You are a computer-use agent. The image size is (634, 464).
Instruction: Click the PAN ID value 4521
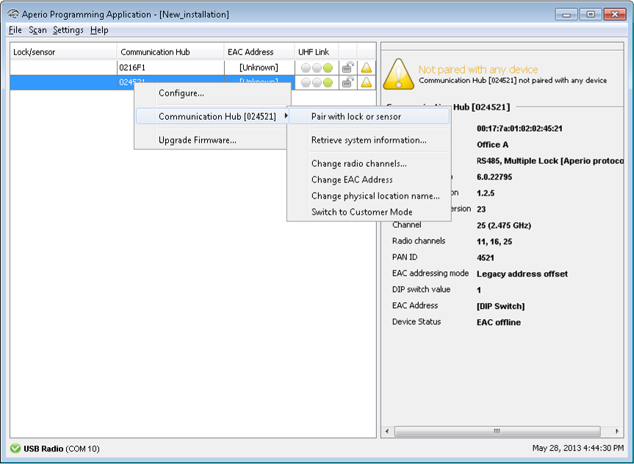tap(486, 258)
